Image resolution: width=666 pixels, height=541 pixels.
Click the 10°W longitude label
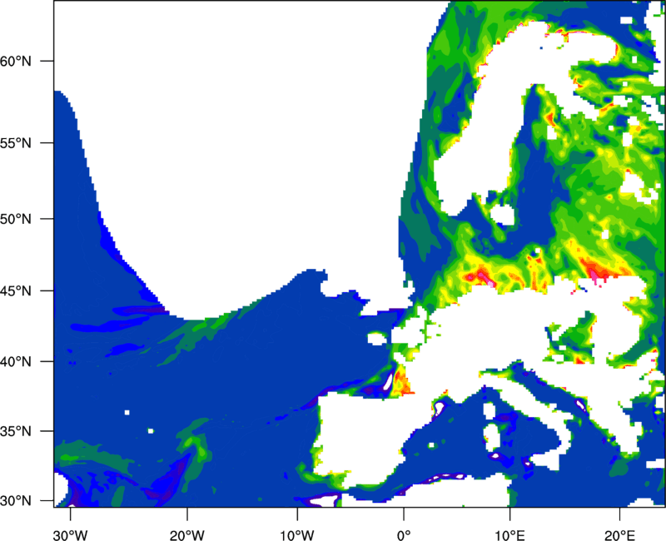point(297,535)
